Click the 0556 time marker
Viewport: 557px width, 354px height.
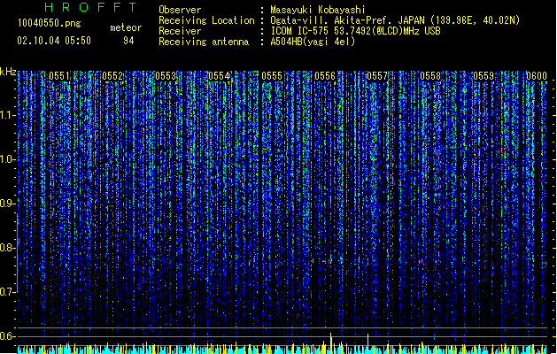pos(325,76)
